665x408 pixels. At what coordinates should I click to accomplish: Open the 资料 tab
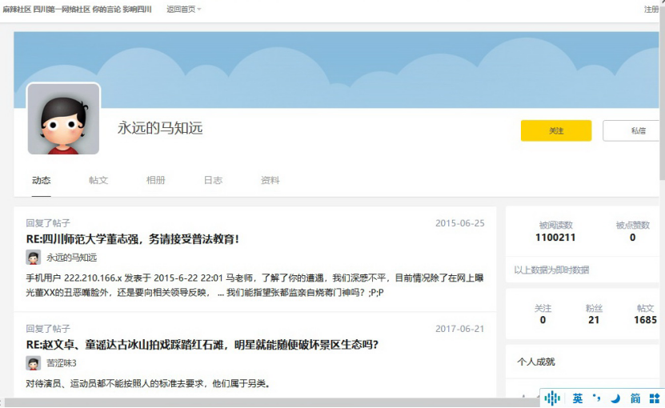click(x=270, y=180)
